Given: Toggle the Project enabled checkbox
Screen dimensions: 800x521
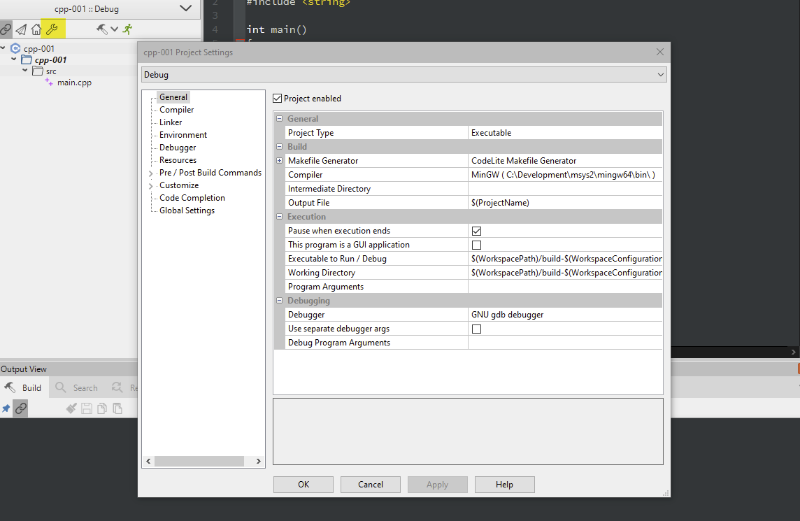Looking at the screenshot, I should coord(278,99).
